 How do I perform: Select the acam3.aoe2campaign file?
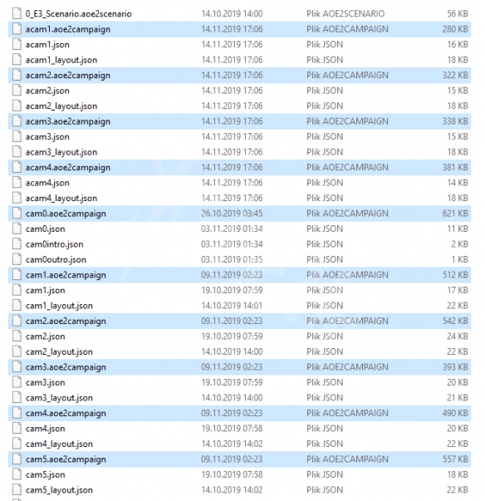239,121
